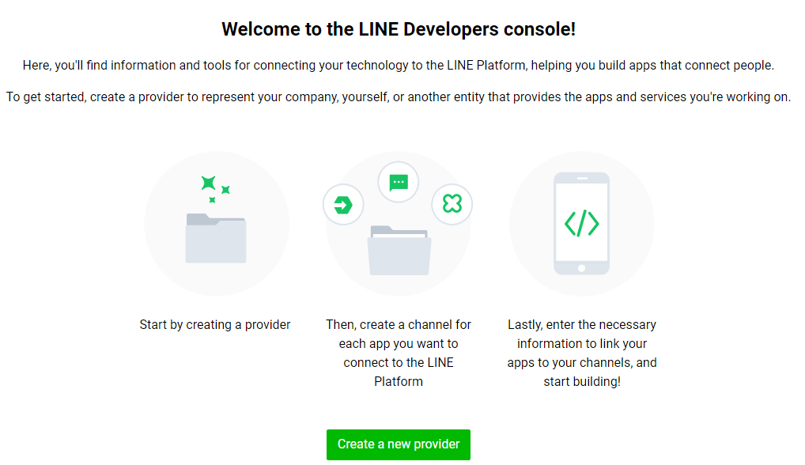Click the tiny sparkle below the large star
Viewport: 805px width, 465px height.
[x=212, y=199]
